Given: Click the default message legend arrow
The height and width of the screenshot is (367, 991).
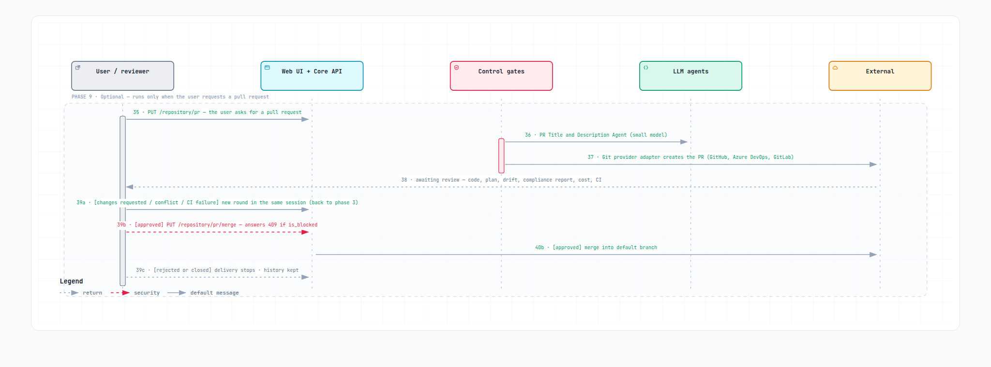Looking at the screenshot, I should 177,293.
